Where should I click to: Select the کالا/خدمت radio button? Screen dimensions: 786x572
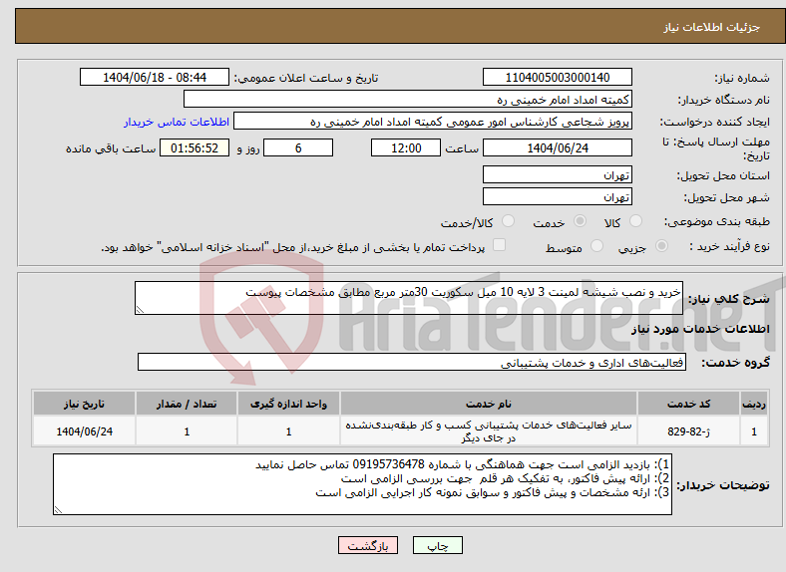[509, 221]
